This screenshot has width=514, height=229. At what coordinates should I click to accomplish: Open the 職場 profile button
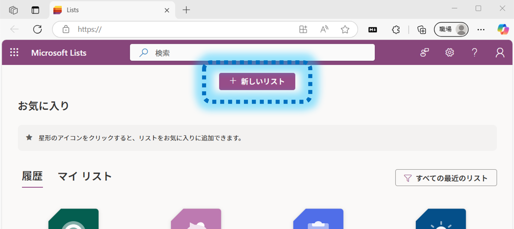[451, 29]
